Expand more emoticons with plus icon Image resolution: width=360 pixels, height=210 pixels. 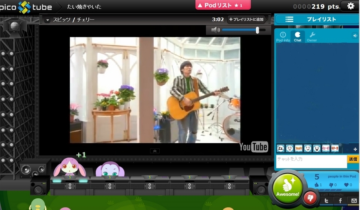click(355, 149)
